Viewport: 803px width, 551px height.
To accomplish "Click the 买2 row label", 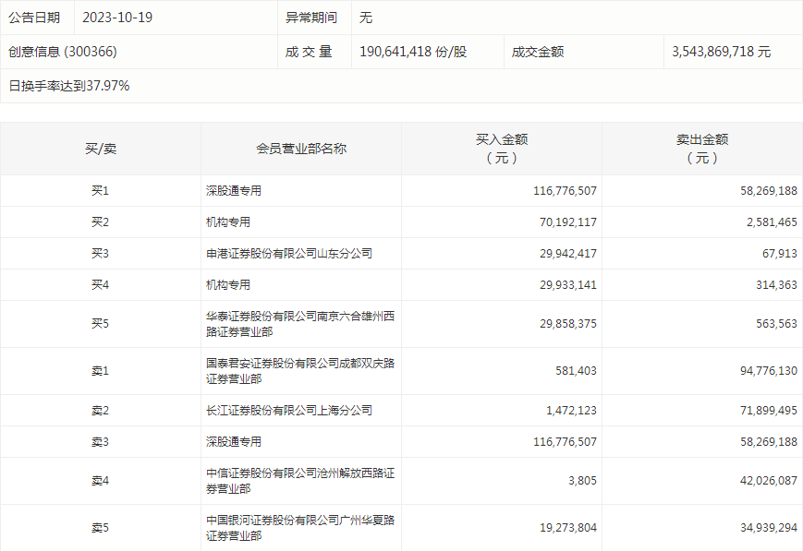I will [101, 222].
